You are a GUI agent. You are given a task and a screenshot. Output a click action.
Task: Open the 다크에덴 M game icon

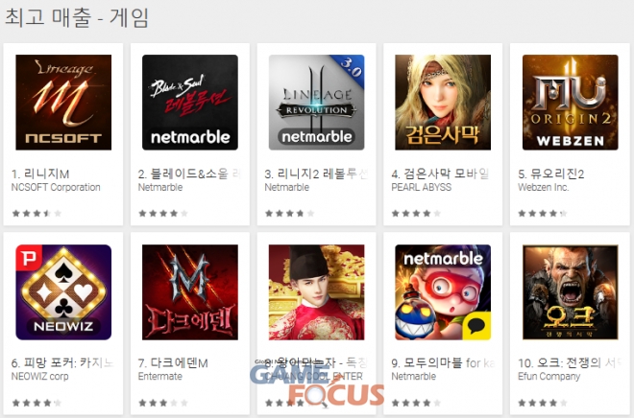click(x=190, y=292)
